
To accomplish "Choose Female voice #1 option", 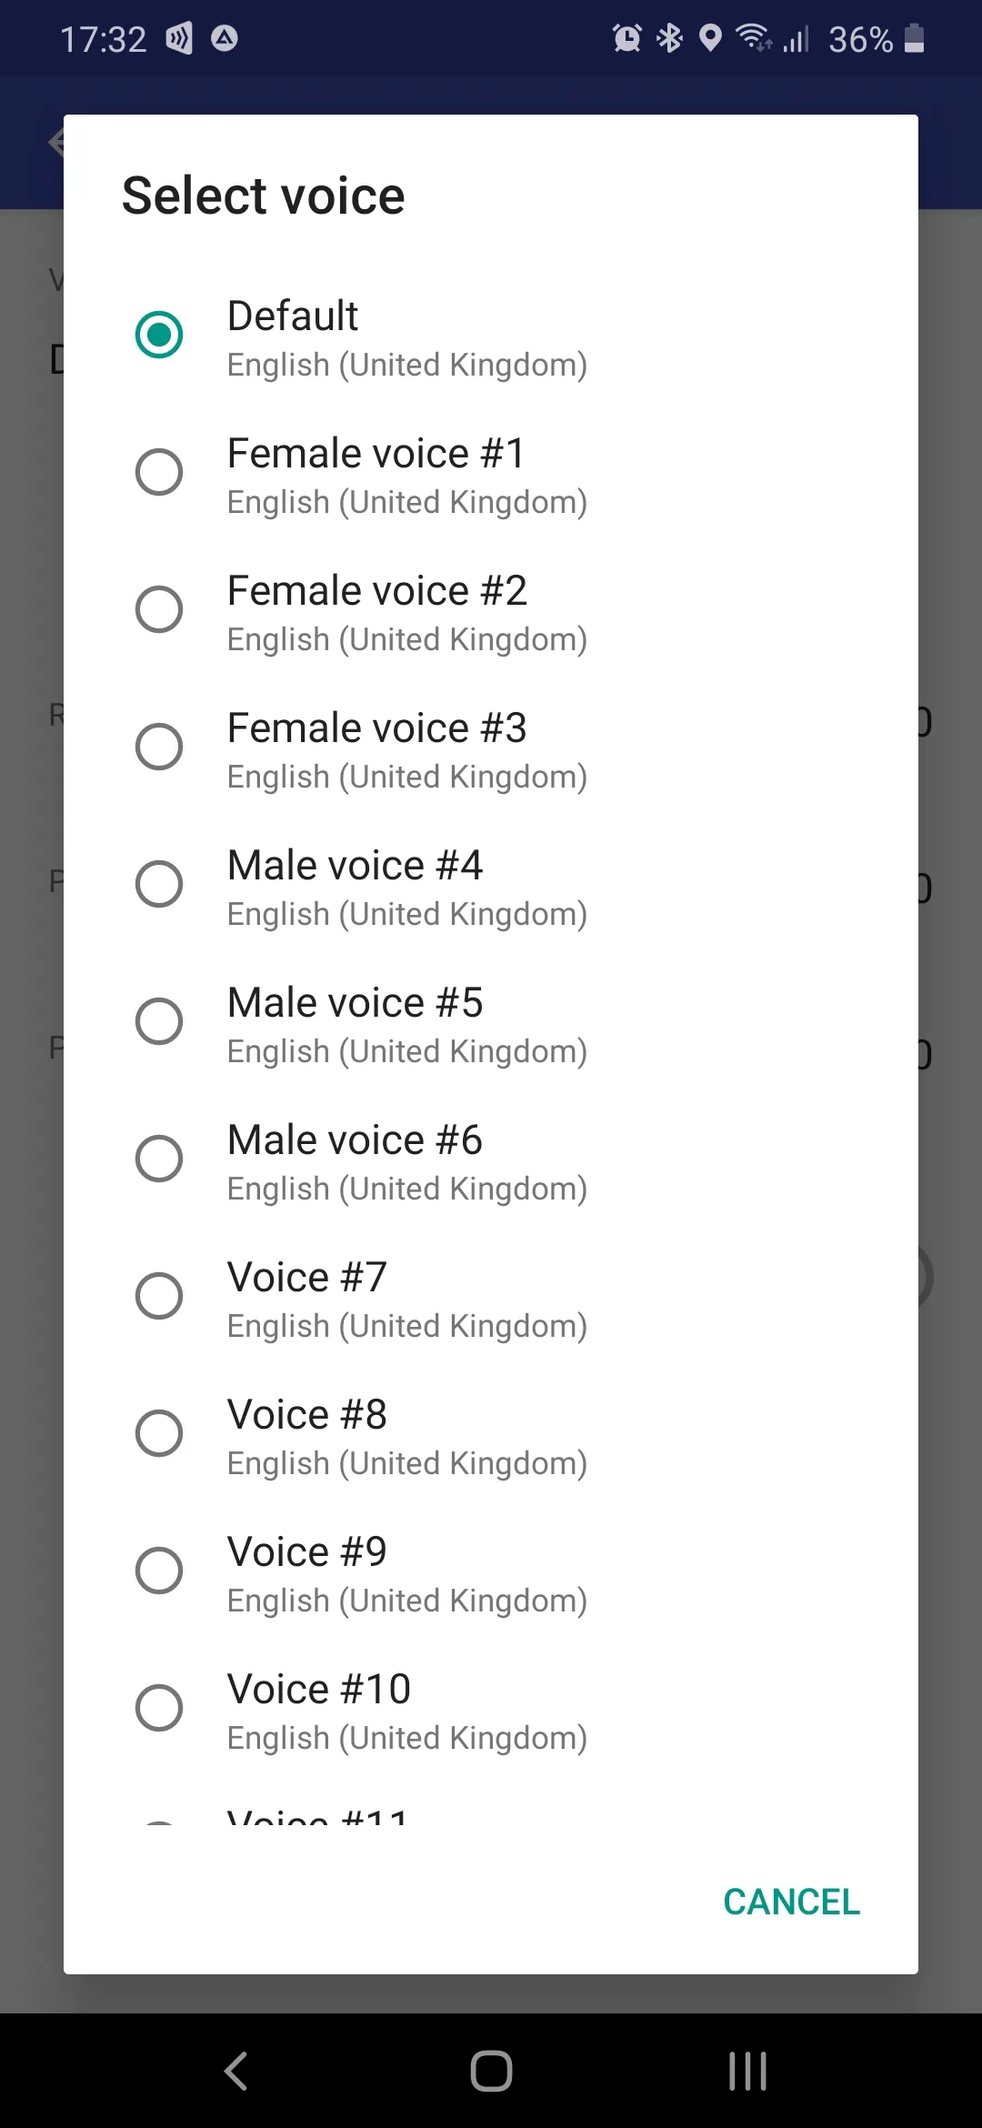I will [x=159, y=472].
